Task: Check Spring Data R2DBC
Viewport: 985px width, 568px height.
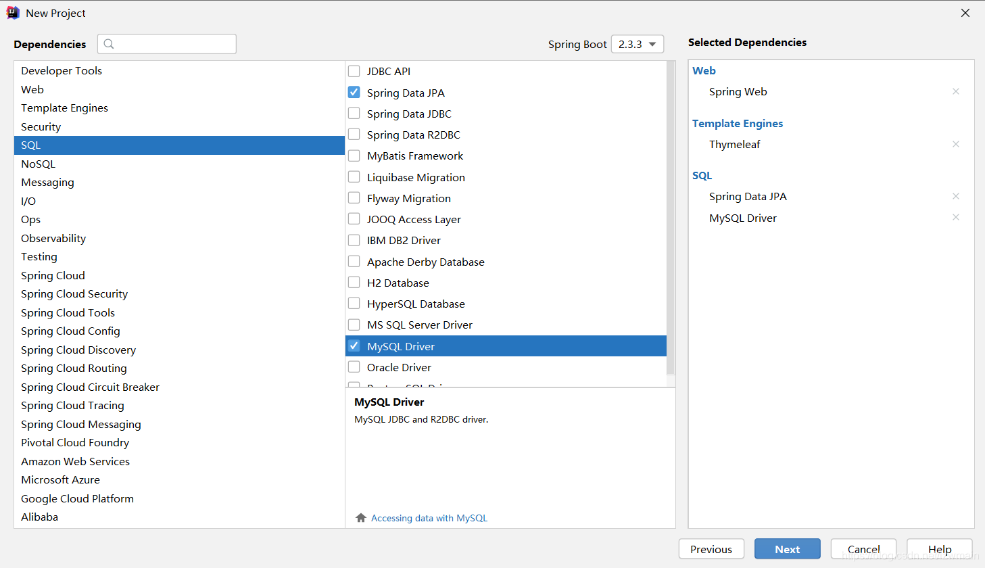Action: (354, 135)
